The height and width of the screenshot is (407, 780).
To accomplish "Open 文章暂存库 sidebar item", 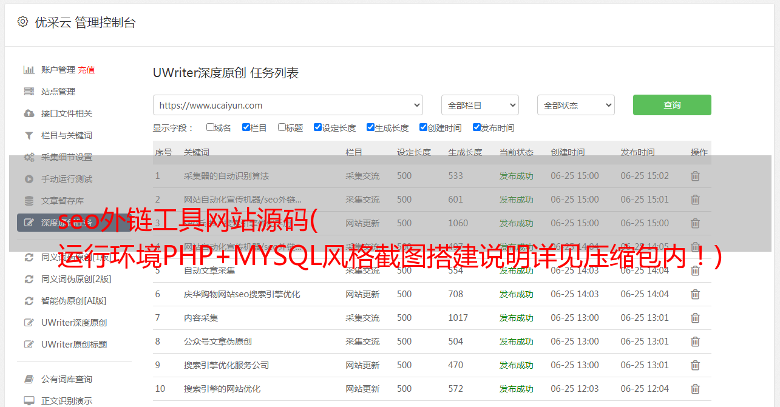I will (63, 201).
